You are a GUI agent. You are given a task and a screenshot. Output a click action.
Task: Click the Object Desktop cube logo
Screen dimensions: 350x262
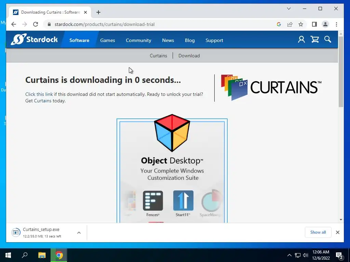172,133
